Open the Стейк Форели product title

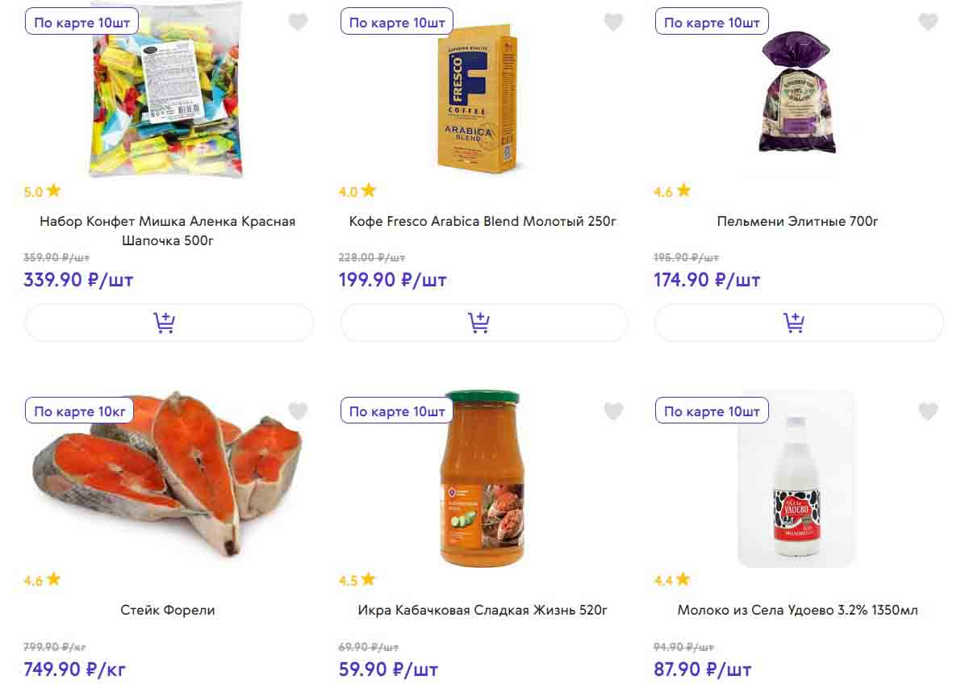pos(168,610)
